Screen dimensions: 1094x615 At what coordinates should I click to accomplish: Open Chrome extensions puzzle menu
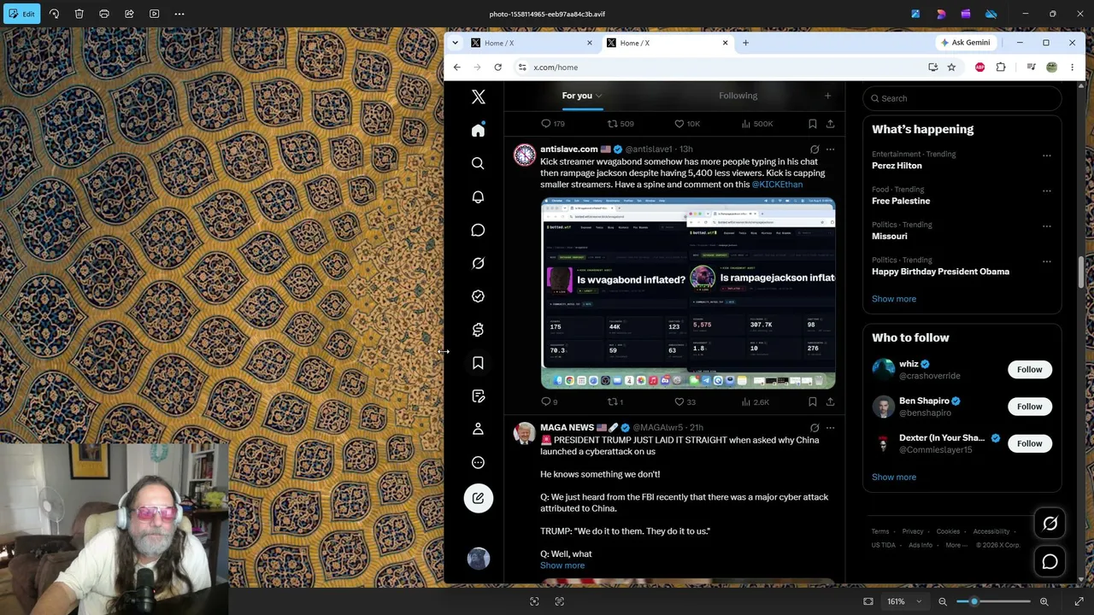point(1001,67)
